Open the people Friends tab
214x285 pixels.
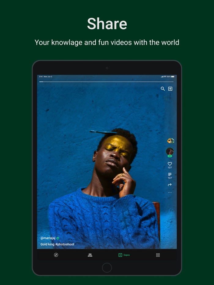coord(90,255)
